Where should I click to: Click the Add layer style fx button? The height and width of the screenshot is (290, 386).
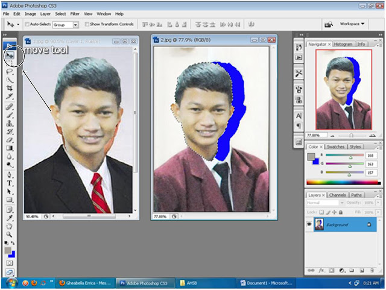(x=321, y=270)
